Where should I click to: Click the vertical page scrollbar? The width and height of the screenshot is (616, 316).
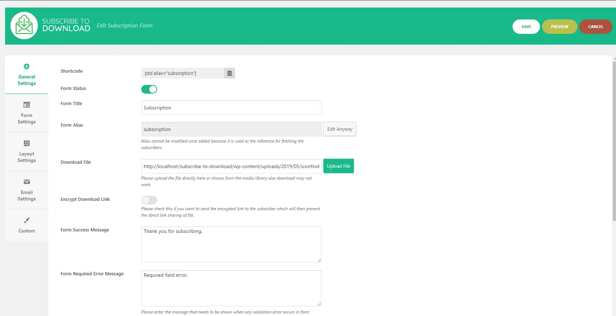coord(614,140)
